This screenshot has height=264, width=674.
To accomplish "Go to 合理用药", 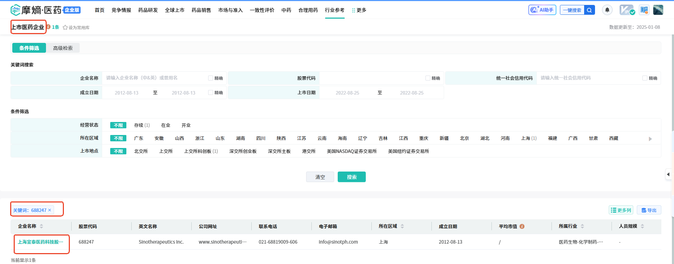I will [308, 10].
